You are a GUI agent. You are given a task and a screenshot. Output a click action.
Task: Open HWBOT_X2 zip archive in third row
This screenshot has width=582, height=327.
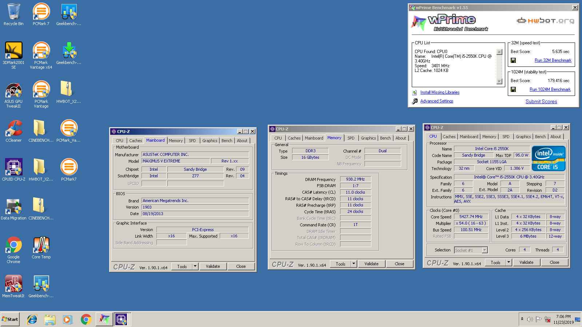(x=69, y=92)
